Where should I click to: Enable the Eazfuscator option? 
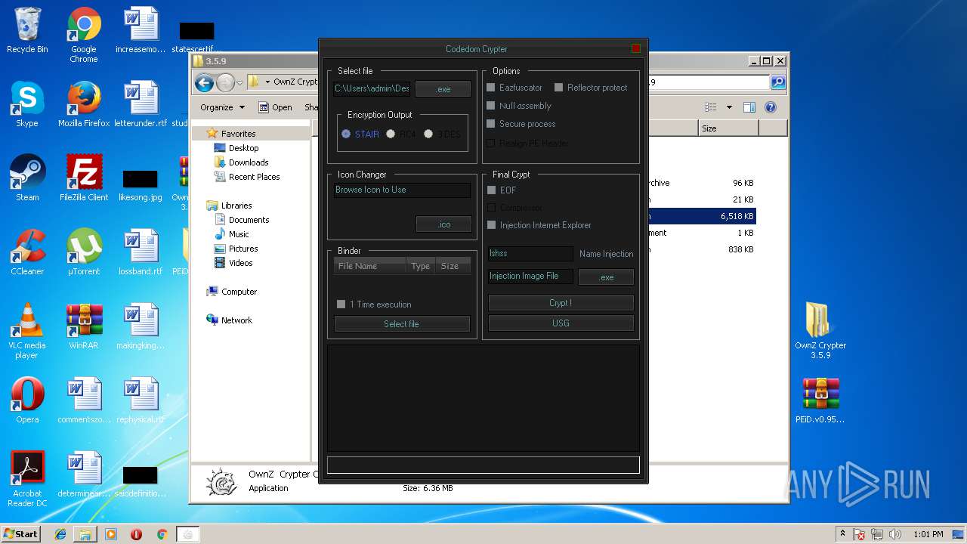(x=491, y=88)
